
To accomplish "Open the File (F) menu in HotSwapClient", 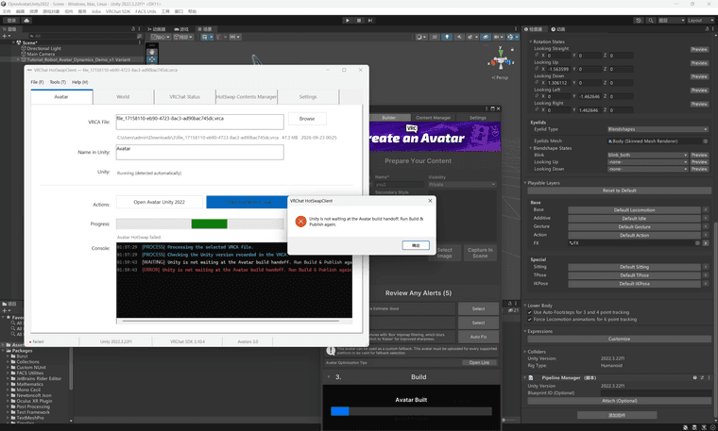I will coord(37,82).
